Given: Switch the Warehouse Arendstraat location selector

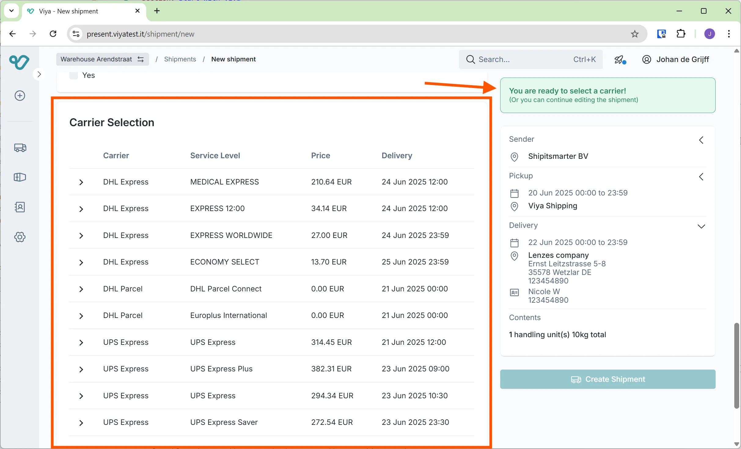Looking at the screenshot, I should click(102, 59).
